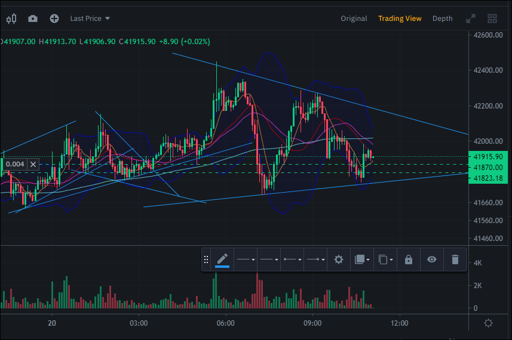Hide the selected drawing with eye icon
This screenshot has width=512, height=340.
432,259
